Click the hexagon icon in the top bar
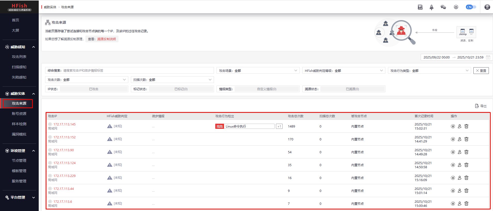This screenshot has width=493, height=211. tap(456, 7)
